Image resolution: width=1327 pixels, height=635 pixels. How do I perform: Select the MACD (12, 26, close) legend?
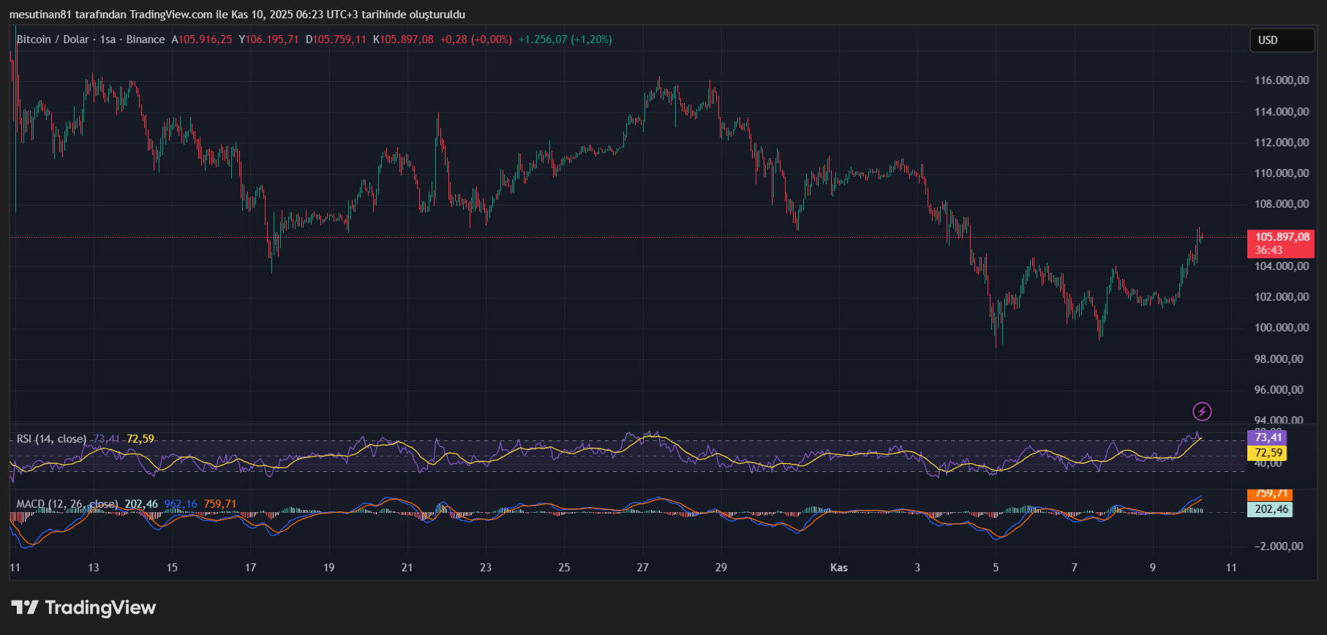pos(67,504)
